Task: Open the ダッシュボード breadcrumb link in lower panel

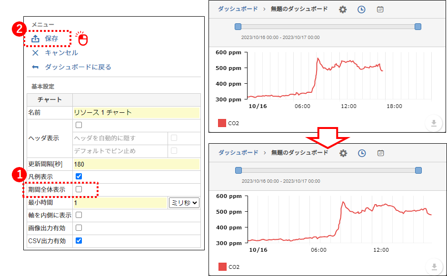Action: click(238, 153)
